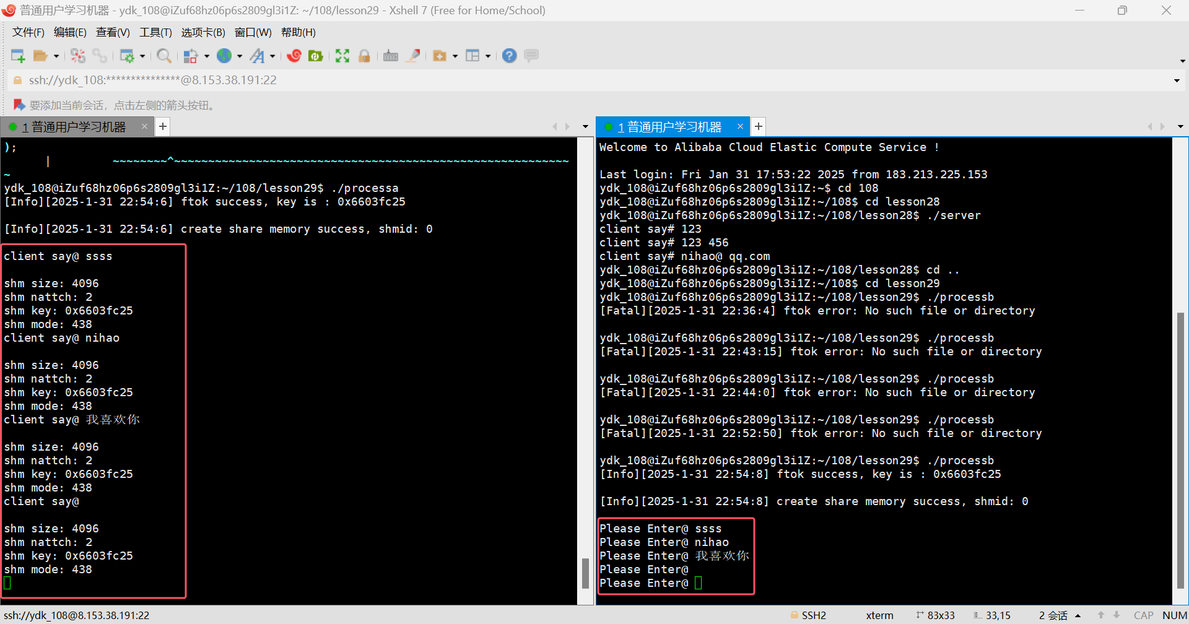Click the grey chat bubble icon
The image size is (1189, 624).
point(531,56)
